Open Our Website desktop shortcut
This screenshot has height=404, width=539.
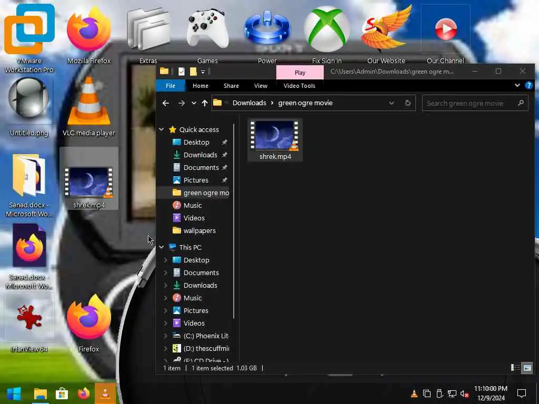(x=386, y=35)
